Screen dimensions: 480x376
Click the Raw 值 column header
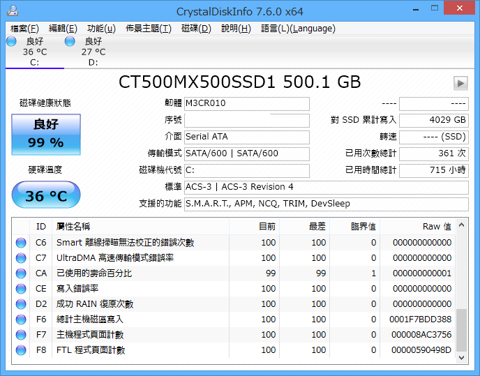417,227
